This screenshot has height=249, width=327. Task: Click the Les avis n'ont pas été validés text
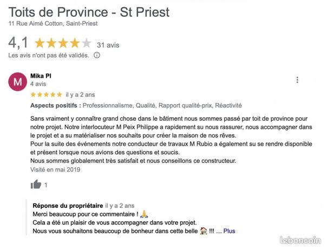click(49, 55)
